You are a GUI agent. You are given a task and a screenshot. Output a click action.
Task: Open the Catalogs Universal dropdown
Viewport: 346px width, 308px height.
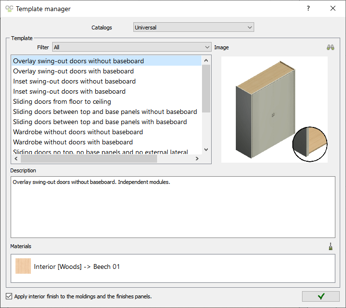pos(193,28)
